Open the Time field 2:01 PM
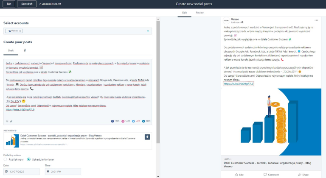The width and height of the screenshot is (326, 178). pyautogui.click(x=63, y=172)
